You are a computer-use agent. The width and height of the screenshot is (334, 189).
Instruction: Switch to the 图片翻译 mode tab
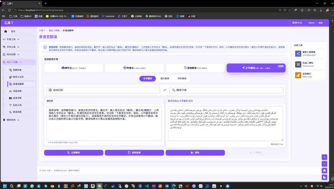[x=164, y=79]
